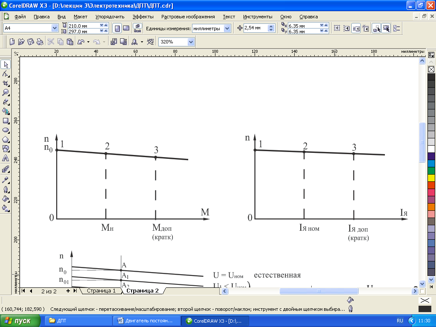
Task: Open a file with toolbar icon
Action: click(x=21, y=42)
